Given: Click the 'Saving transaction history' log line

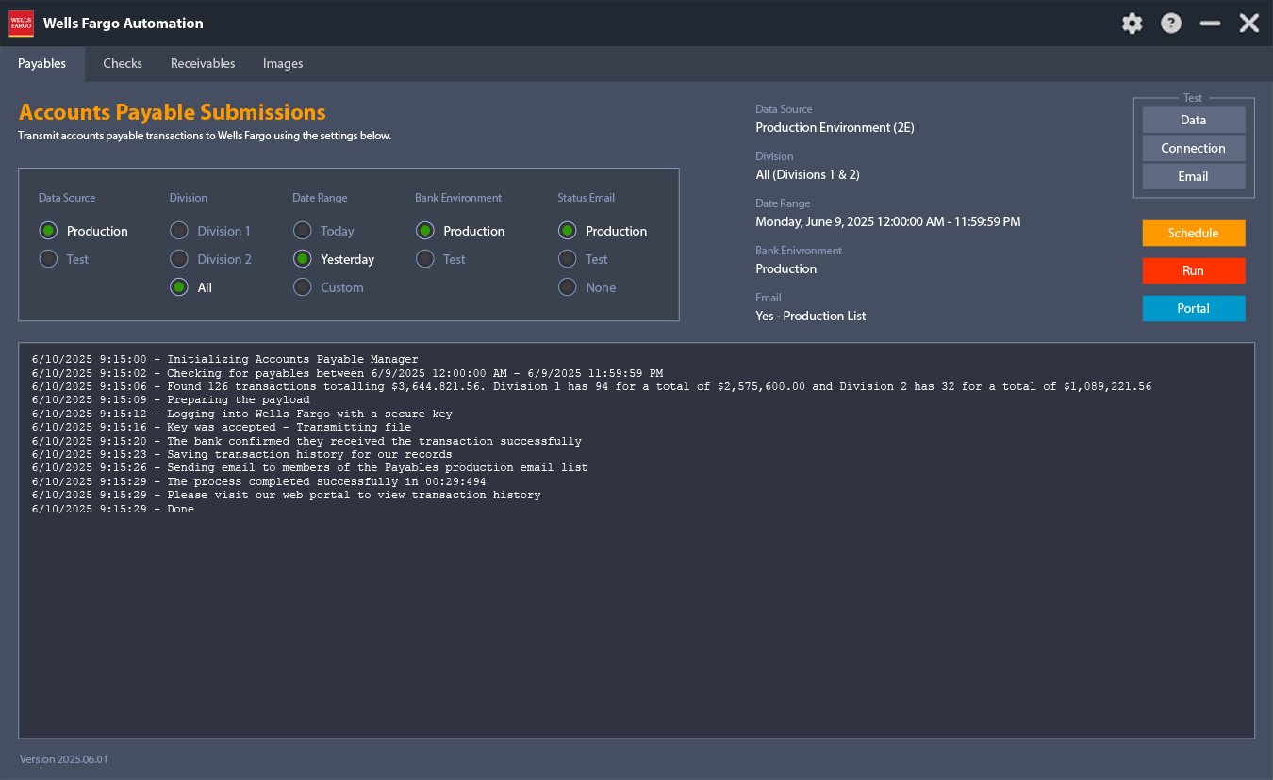Looking at the screenshot, I should coord(241,455).
